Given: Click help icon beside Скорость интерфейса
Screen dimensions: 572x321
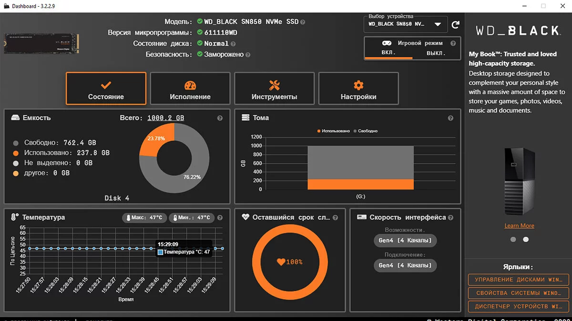Looking at the screenshot, I should (450, 218).
